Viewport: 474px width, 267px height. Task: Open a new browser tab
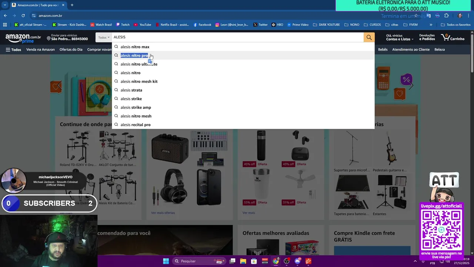pyautogui.click(x=72, y=5)
